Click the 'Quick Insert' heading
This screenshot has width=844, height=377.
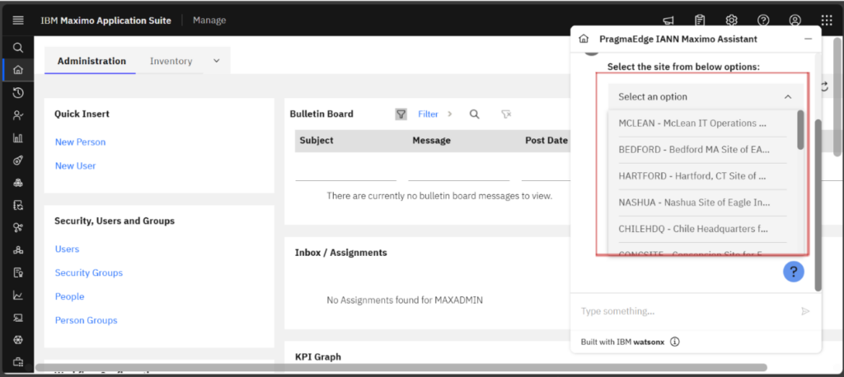tap(82, 114)
